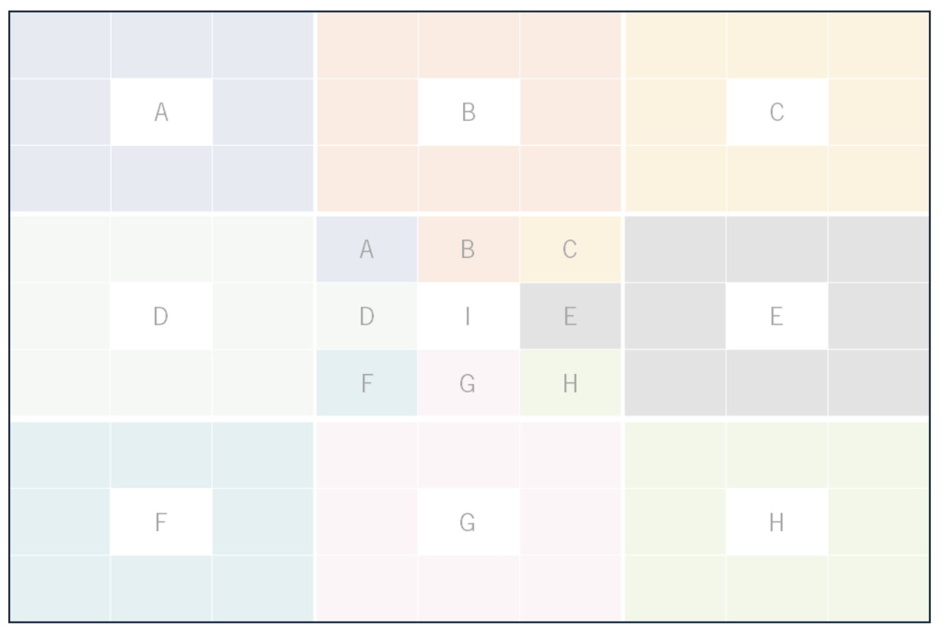946x632 pixels.
Task: Select white cell D in left block
Action: click(161, 316)
